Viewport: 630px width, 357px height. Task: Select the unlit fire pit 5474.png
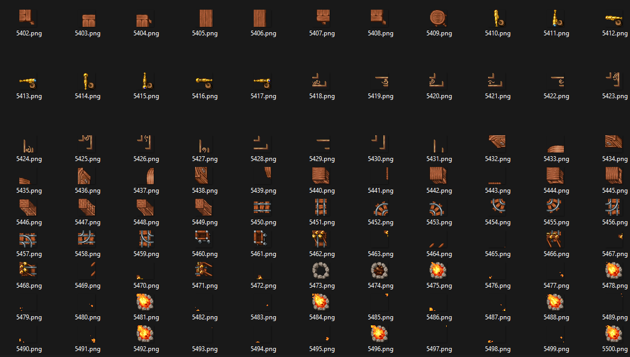(x=381, y=271)
